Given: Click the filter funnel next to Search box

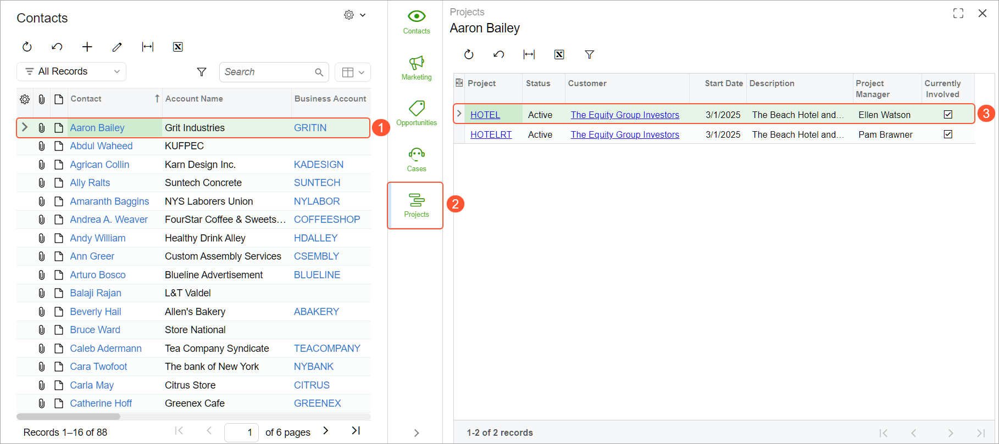Looking at the screenshot, I should (202, 72).
